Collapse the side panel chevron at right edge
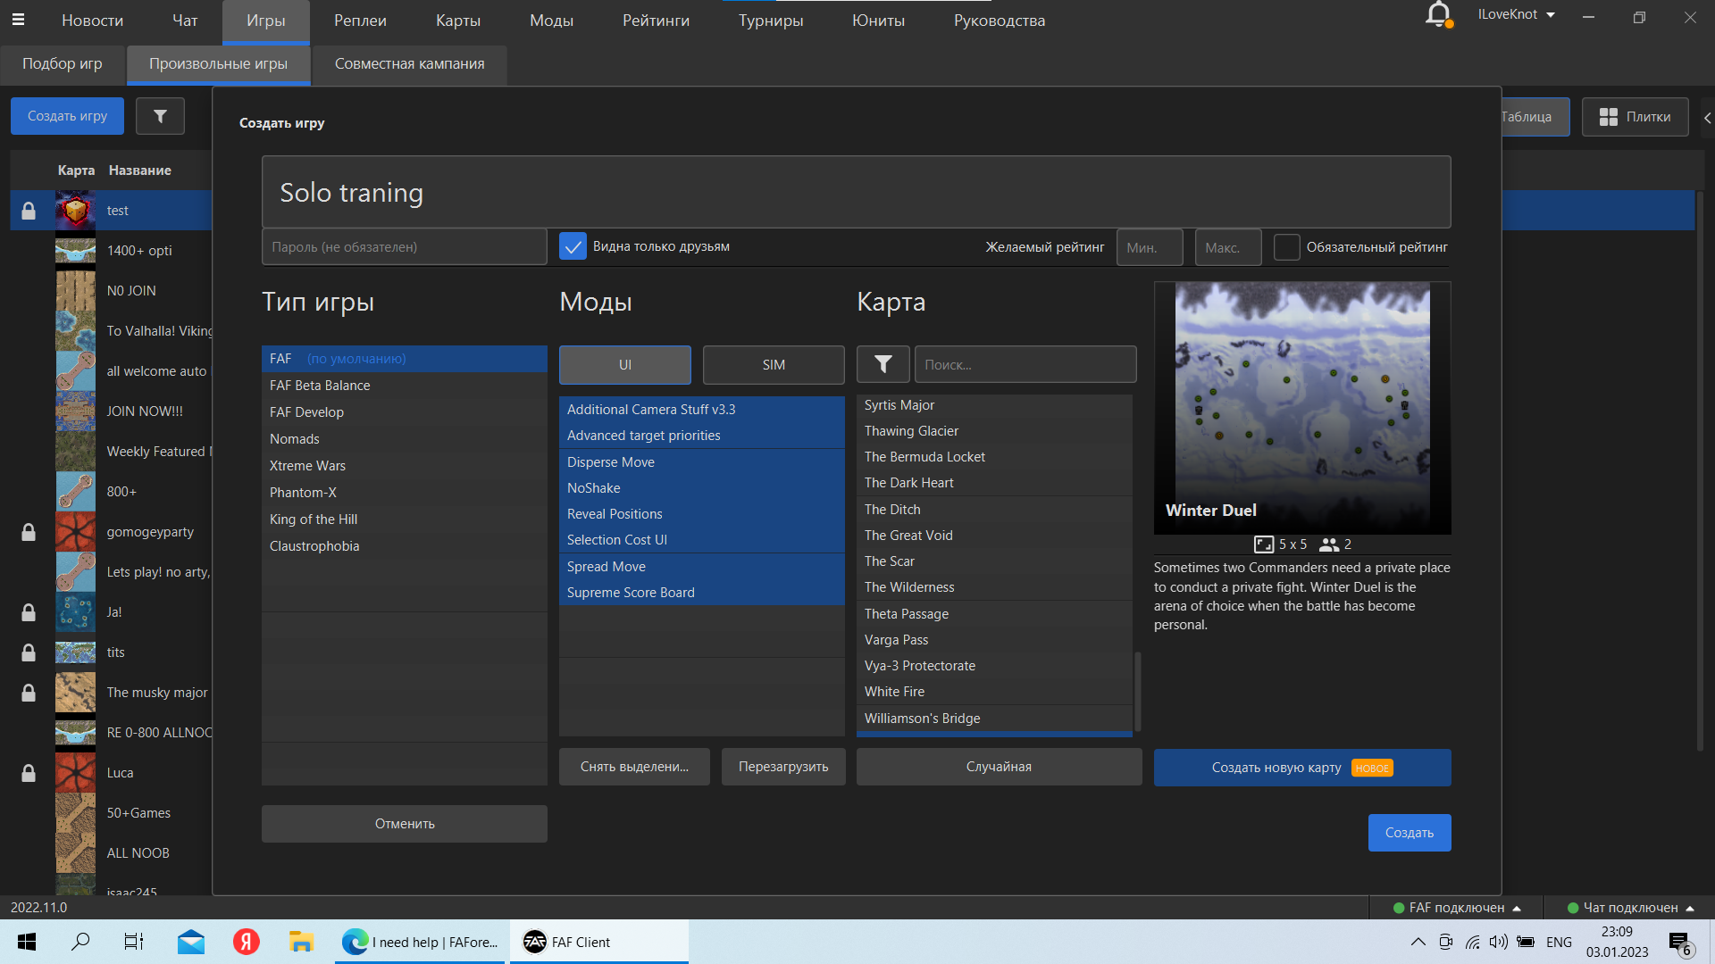This screenshot has height=964, width=1715. (1706, 118)
